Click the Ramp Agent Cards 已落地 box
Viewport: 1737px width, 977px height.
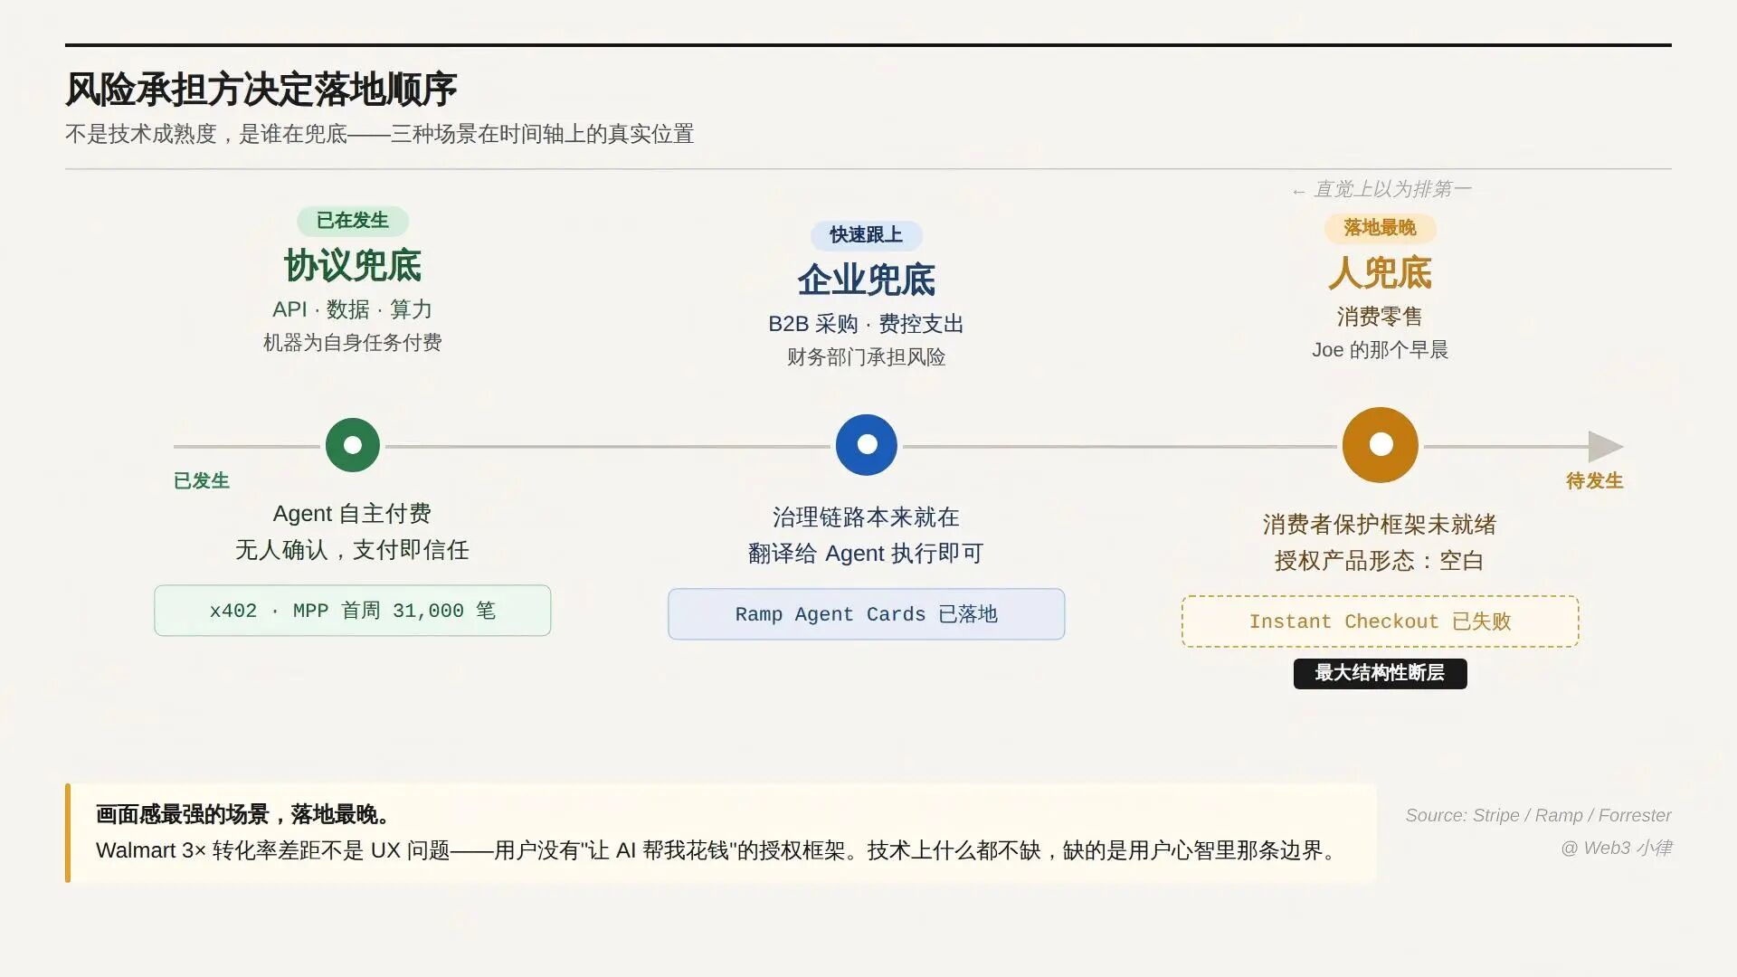pos(866,614)
